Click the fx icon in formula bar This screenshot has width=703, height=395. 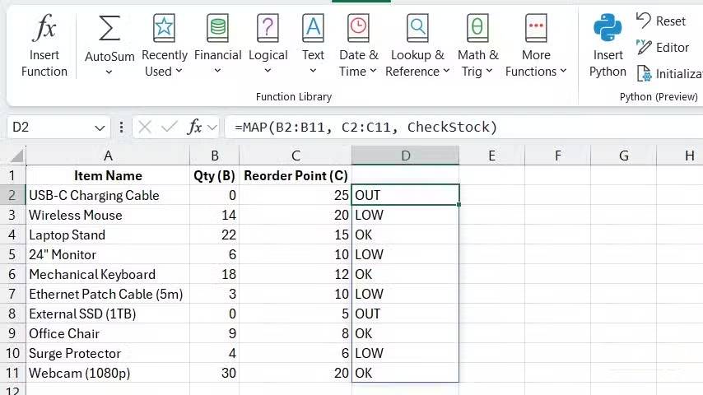[x=194, y=128]
